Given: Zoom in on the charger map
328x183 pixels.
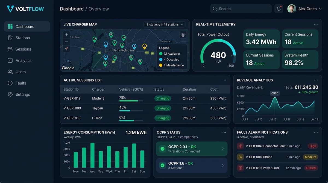Looking at the screenshot, I should point(66,35).
